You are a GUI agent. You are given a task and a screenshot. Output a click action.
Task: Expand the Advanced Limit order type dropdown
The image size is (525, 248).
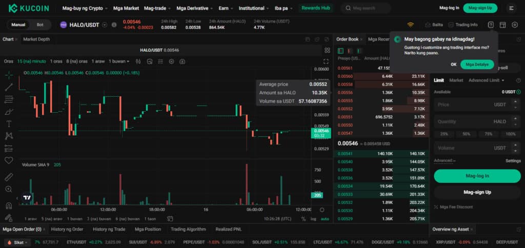[x=486, y=80]
